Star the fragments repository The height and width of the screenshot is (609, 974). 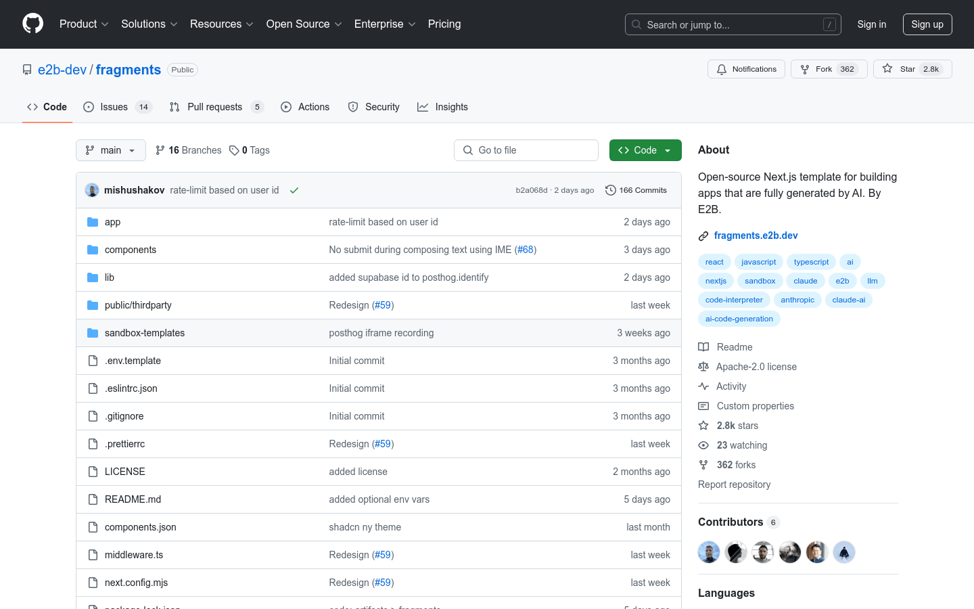click(x=912, y=69)
